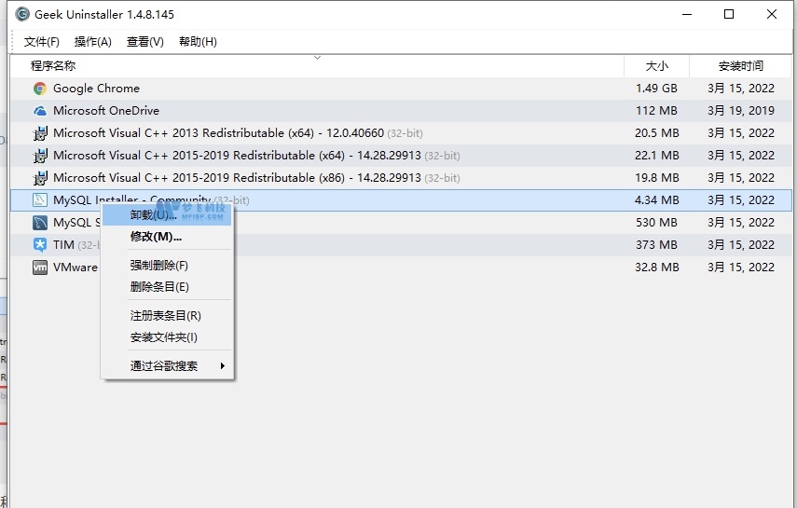Select Visual C++ 2015-2019 Redistributable (x64) entry
Viewport: 797px width, 508px height.
(x=256, y=156)
